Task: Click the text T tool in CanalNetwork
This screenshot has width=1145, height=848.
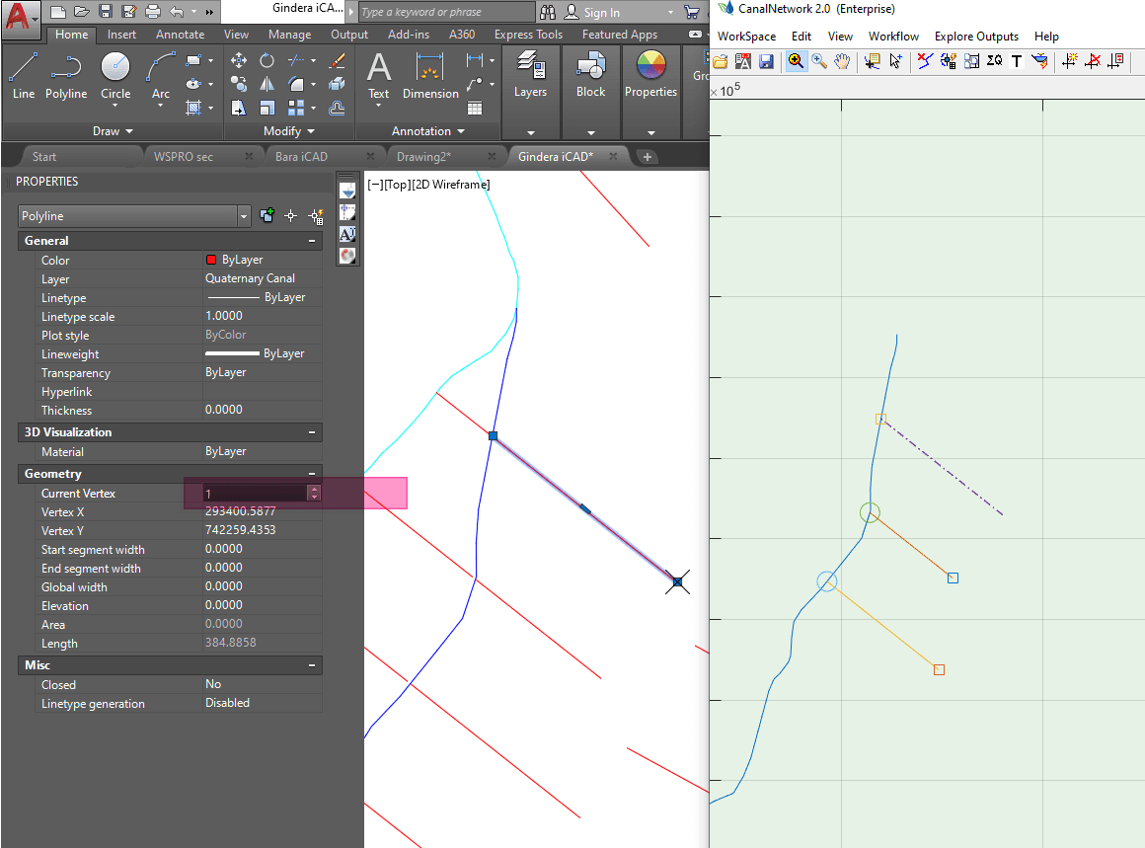Action: 1017,61
